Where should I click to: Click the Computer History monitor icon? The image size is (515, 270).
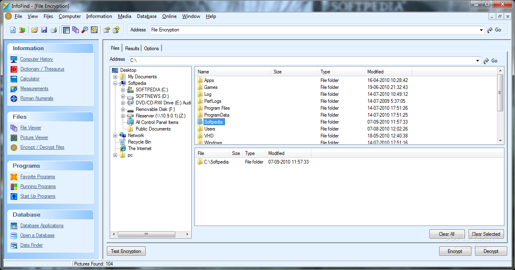(x=14, y=59)
